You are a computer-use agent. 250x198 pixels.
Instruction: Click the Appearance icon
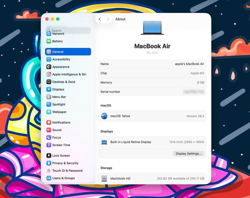point(49,67)
